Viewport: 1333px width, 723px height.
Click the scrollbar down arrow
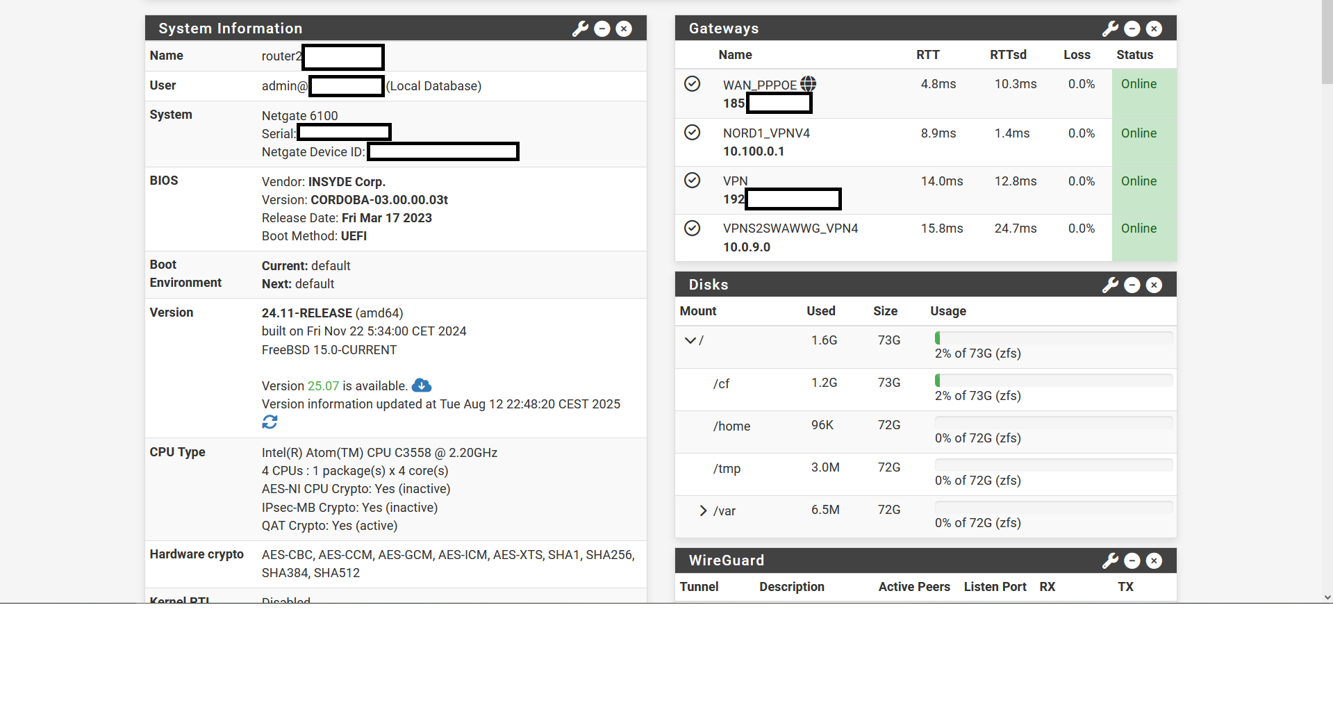point(1327,597)
